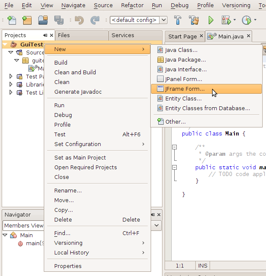266x276 pixels.
Task: Open the Refactor menu in menu bar
Action: pos(132,5)
